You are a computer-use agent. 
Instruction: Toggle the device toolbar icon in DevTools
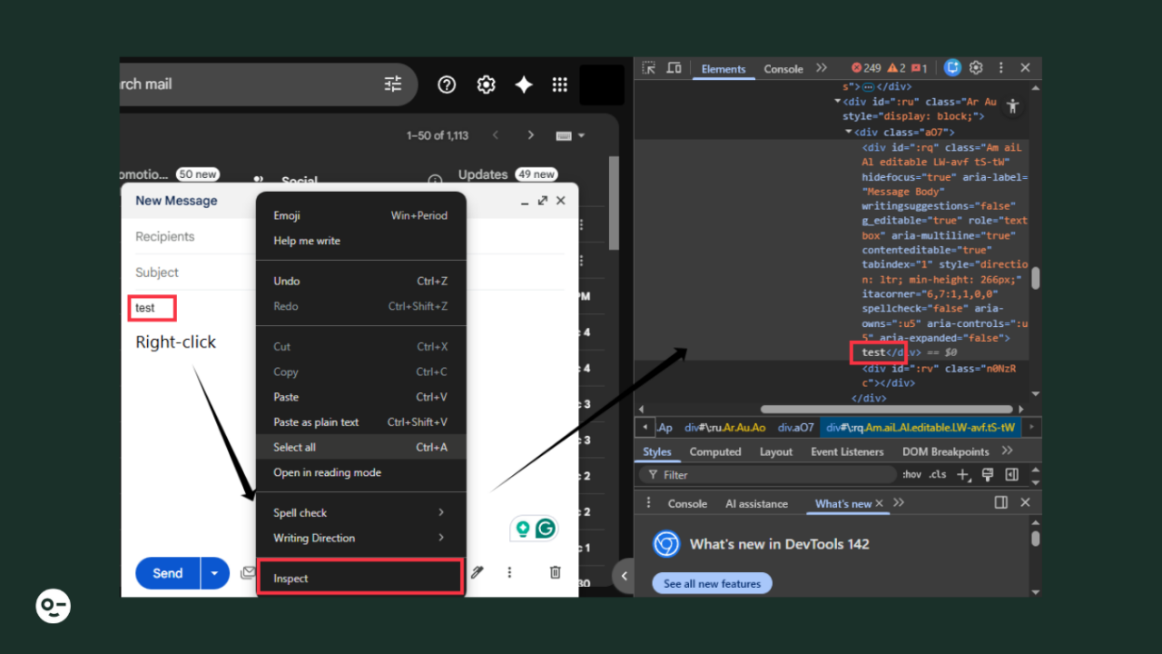point(674,68)
